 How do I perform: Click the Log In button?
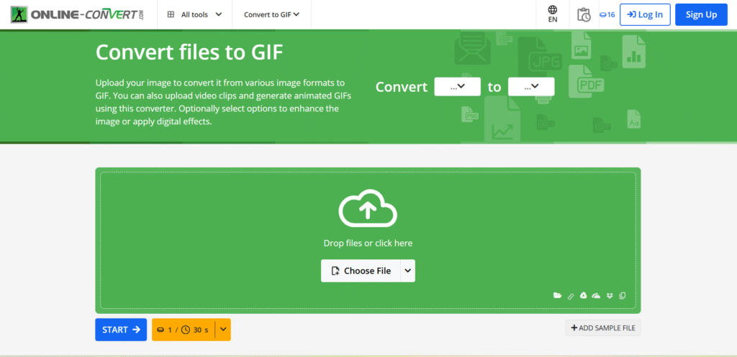(645, 14)
